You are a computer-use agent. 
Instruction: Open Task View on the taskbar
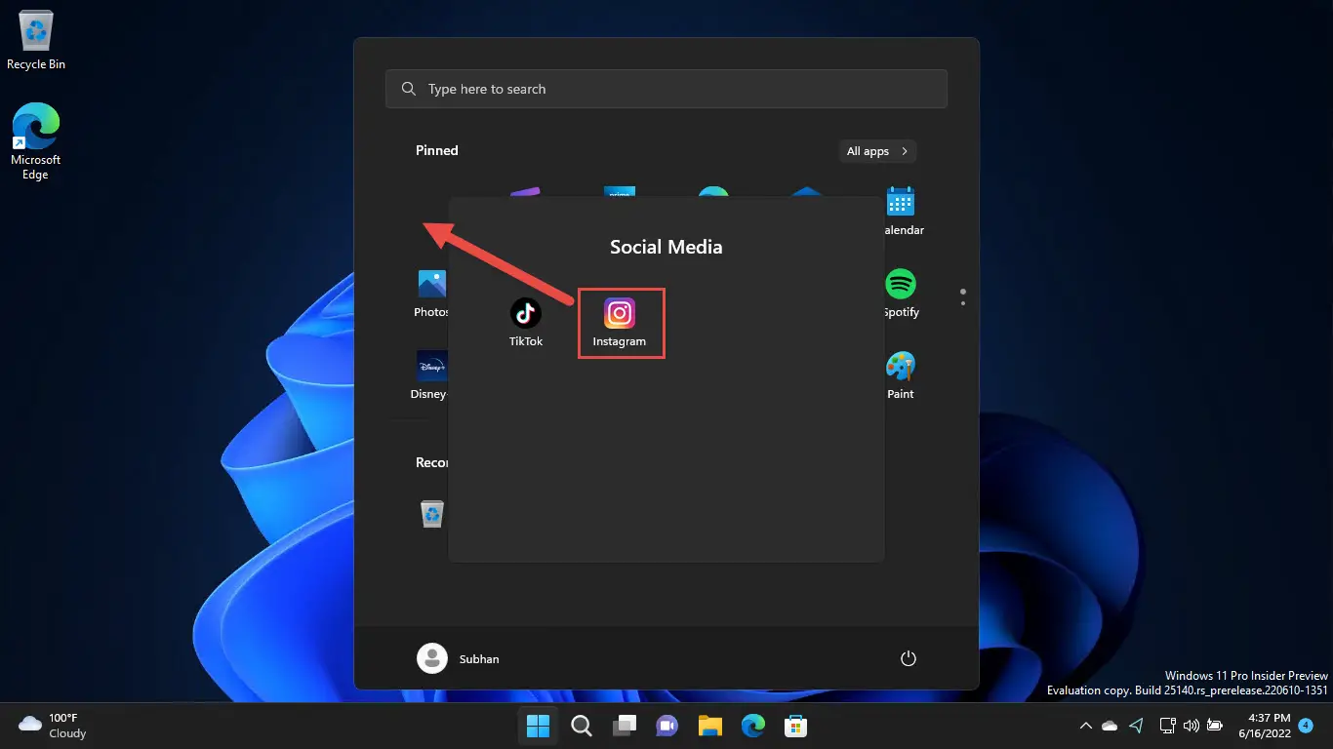click(x=625, y=726)
